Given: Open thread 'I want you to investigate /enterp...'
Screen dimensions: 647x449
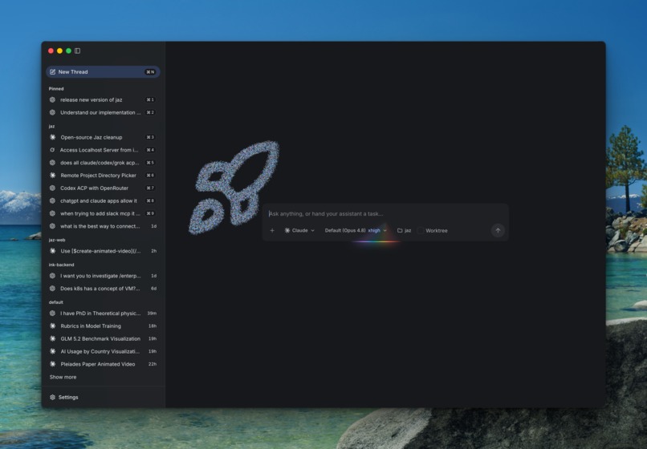Looking at the screenshot, I should point(104,276).
